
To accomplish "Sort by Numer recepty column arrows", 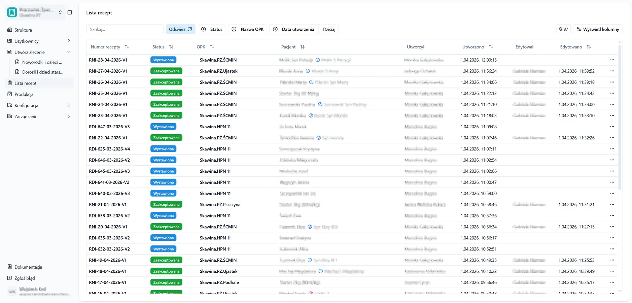I will [x=127, y=47].
